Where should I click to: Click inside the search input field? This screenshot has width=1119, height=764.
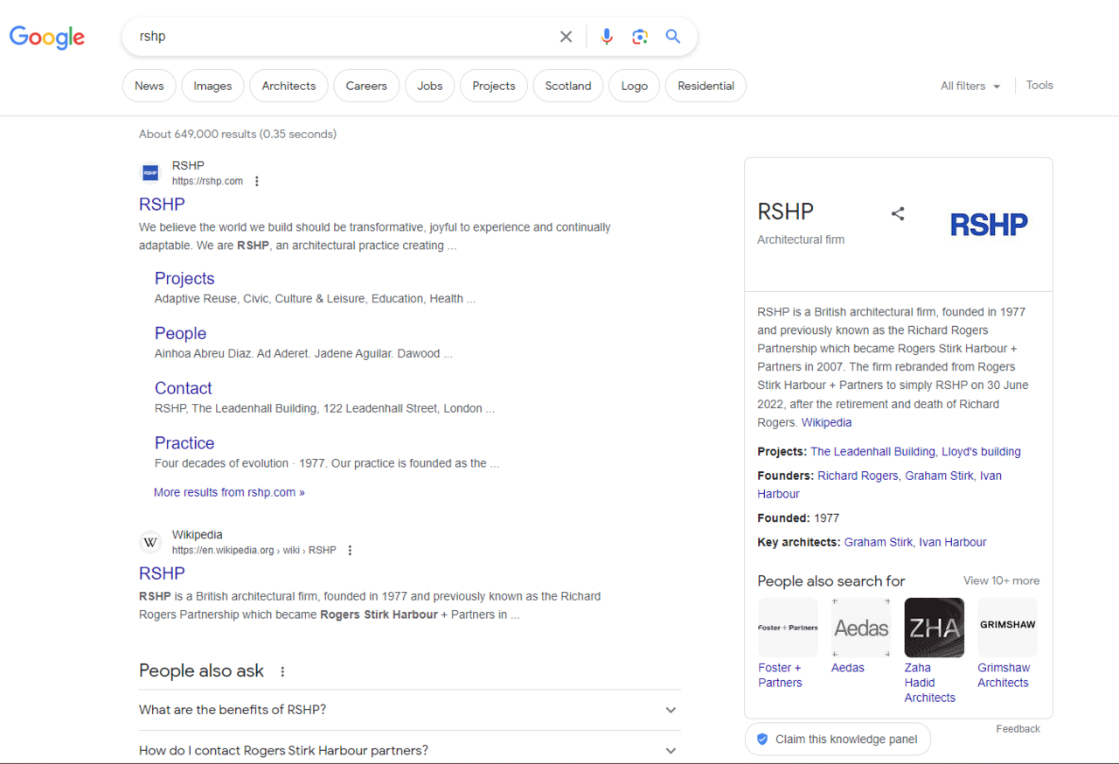341,37
